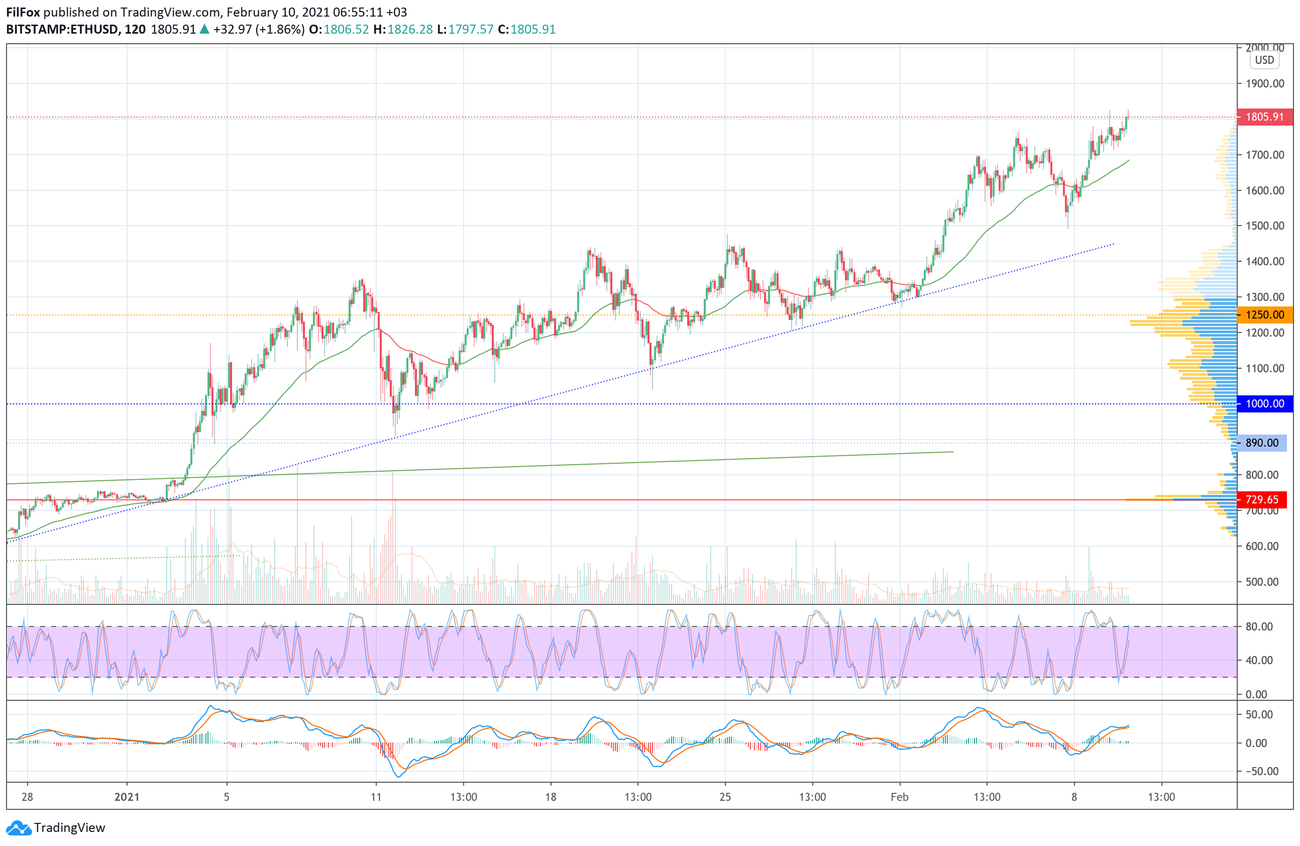Click the red 1805.91 current price tag
This screenshot has width=1300, height=846.
click(x=1264, y=117)
